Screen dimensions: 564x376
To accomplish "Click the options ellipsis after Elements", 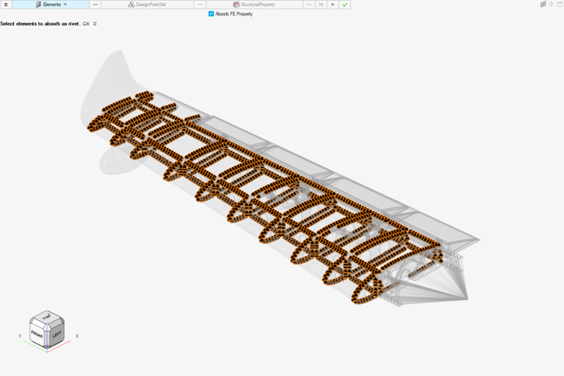I will pyautogui.click(x=95, y=5).
